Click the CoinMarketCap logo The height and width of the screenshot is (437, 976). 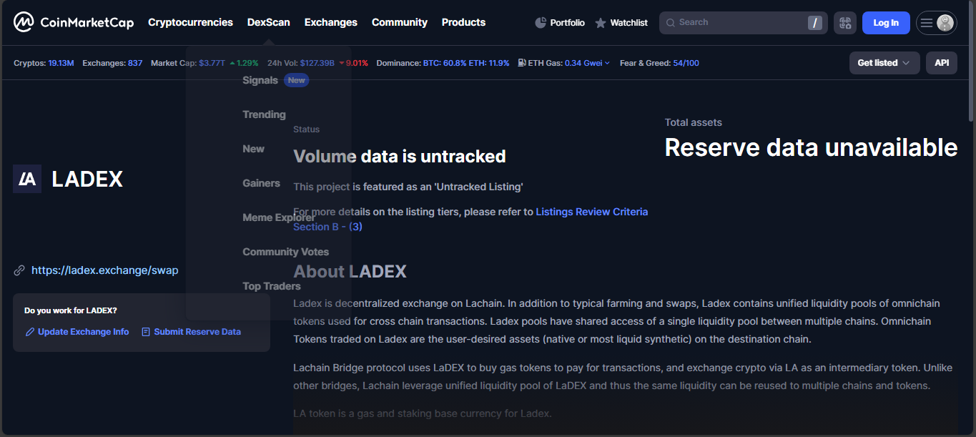pos(74,22)
